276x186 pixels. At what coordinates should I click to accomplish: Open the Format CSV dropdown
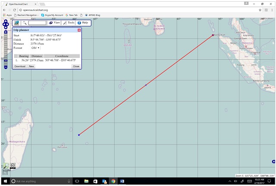[35, 48]
